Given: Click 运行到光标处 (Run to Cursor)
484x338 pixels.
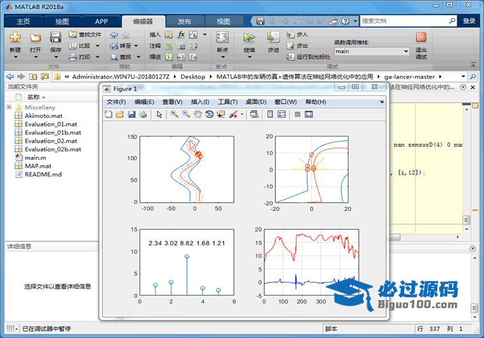Looking at the screenshot, I should coord(308,57).
